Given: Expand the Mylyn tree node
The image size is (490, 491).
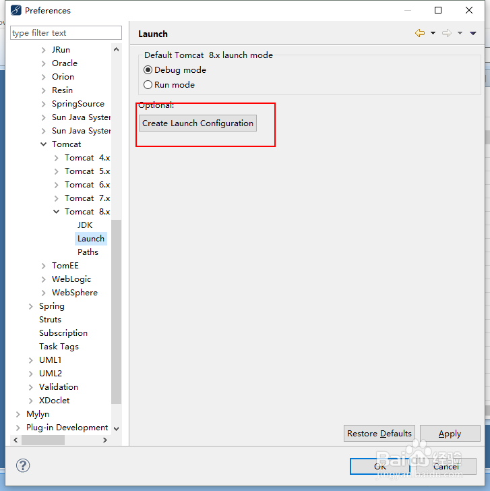Looking at the screenshot, I should tap(18, 414).
